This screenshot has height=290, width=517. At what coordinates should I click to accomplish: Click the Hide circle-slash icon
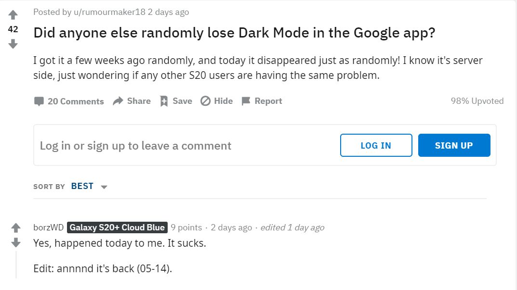(205, 101)
